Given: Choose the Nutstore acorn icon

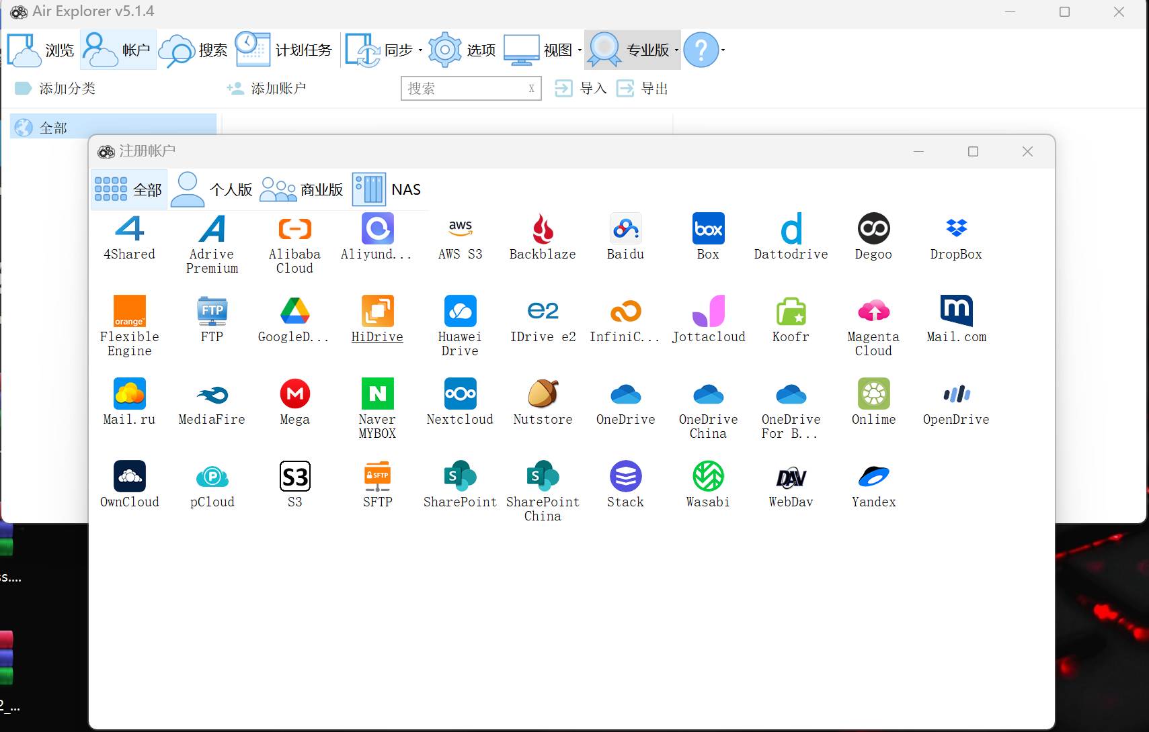Looking at the screenshot, I should (x=543, y=394).
